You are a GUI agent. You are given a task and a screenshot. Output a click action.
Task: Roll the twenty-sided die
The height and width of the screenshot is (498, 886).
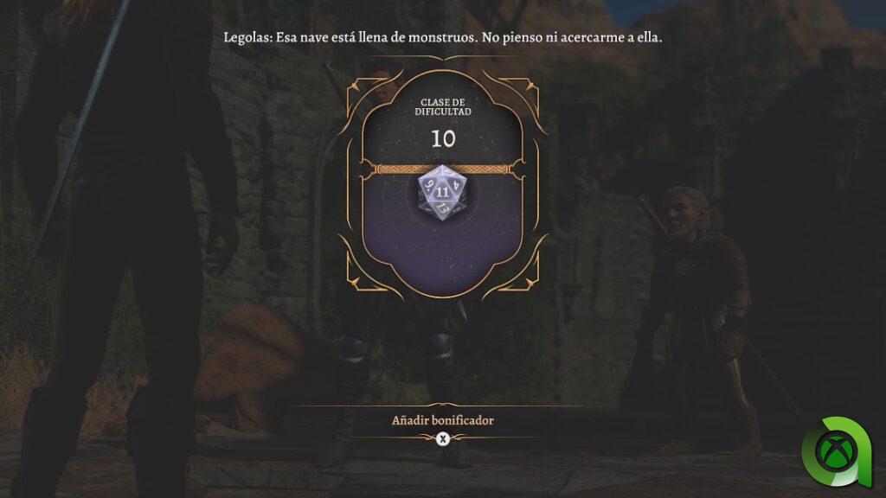[x=442, y=193]
